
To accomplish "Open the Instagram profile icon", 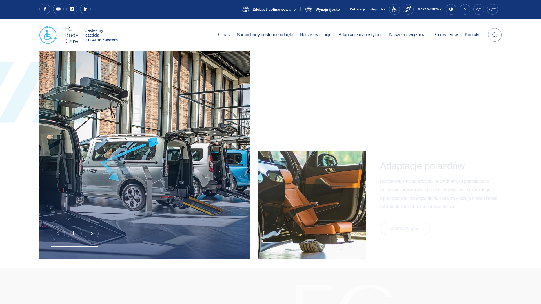I will (72, 9).
